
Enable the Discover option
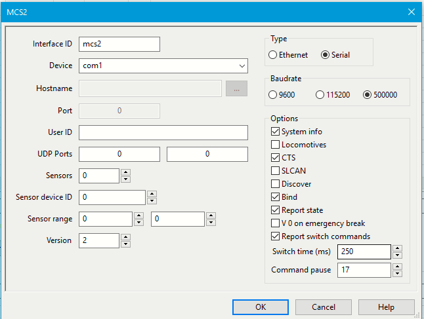[275, 184]
